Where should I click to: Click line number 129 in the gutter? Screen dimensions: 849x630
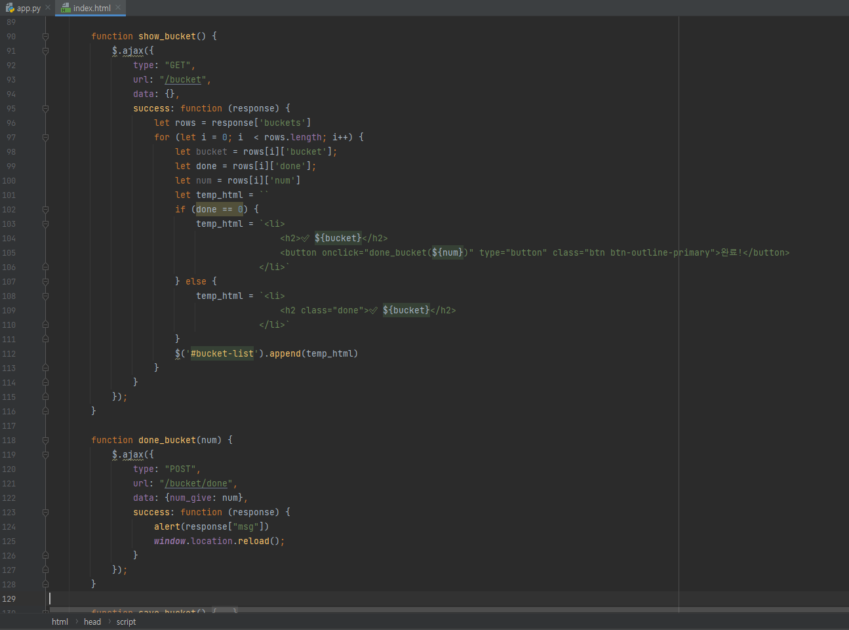coord(9,599)
